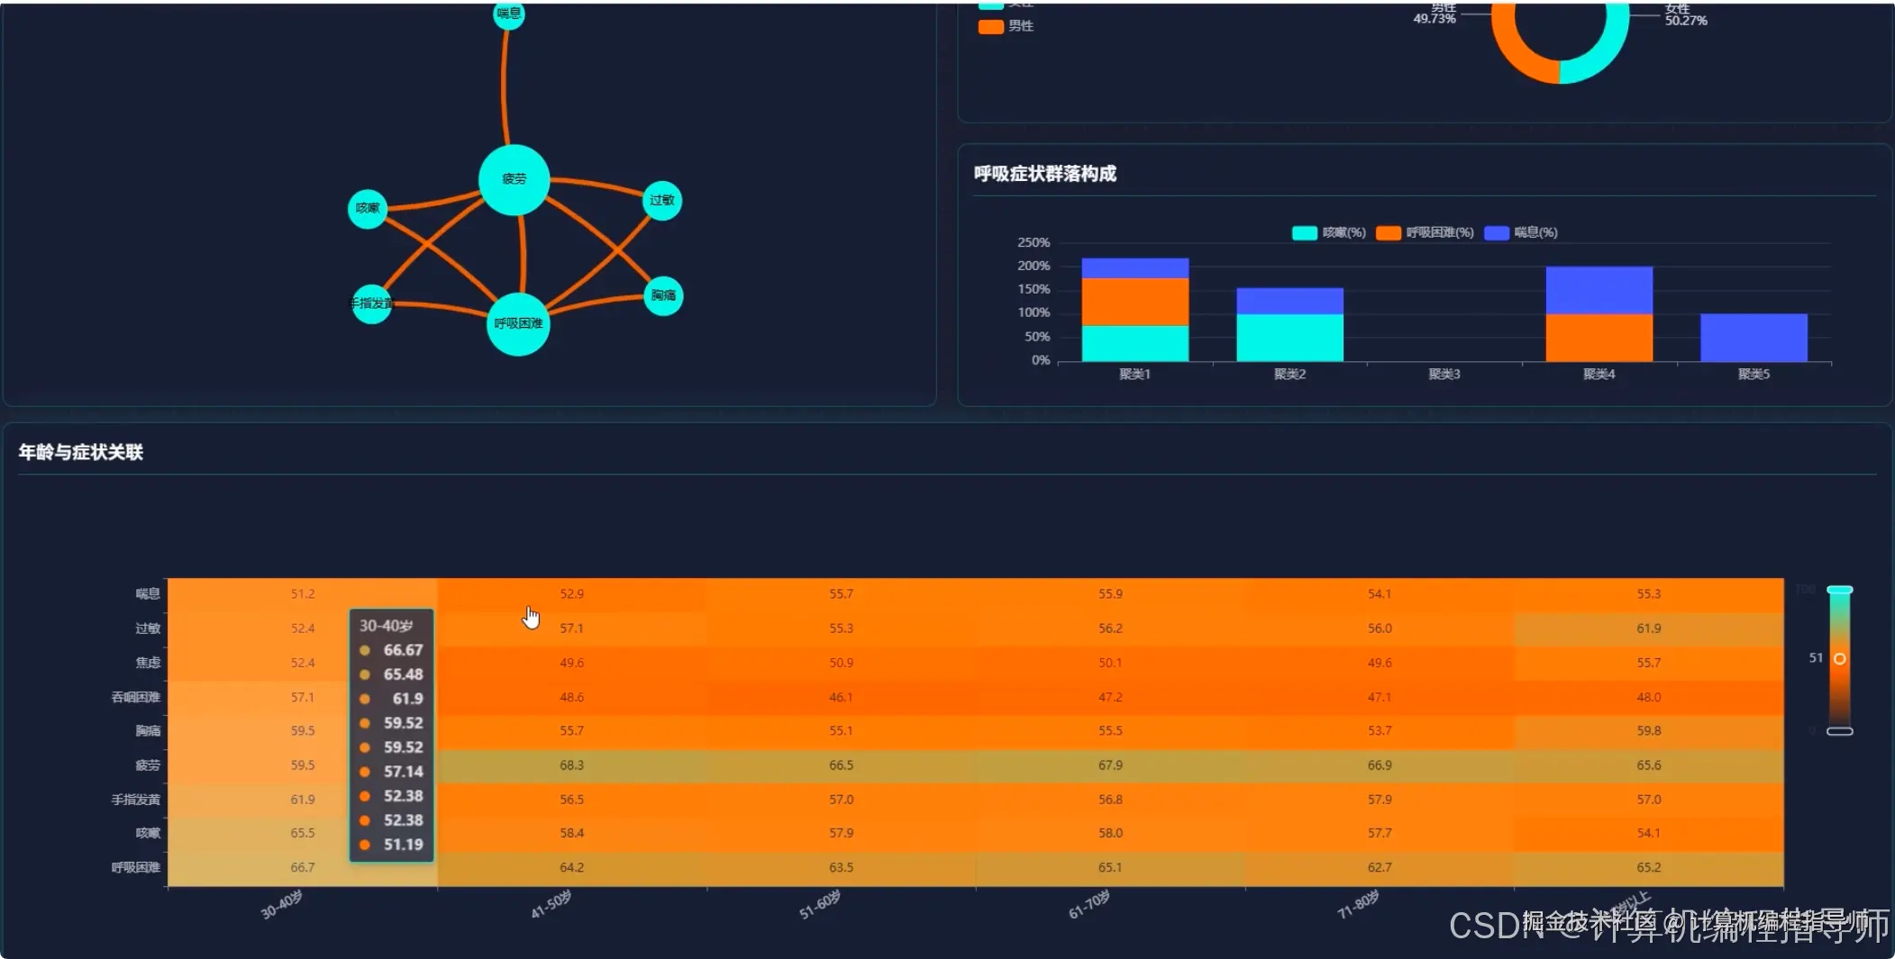
Task: Click heatmap cell 50.9 in 焦虑 row
Action: [841, 663]
